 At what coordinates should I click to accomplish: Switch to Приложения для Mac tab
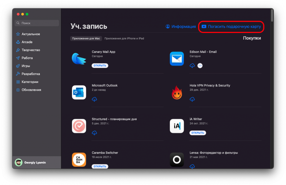(x=86, y=38)
